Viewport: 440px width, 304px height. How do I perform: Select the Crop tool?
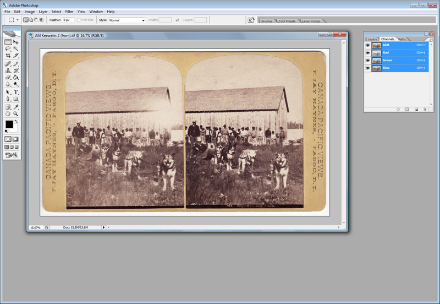[x=8, y=56]
